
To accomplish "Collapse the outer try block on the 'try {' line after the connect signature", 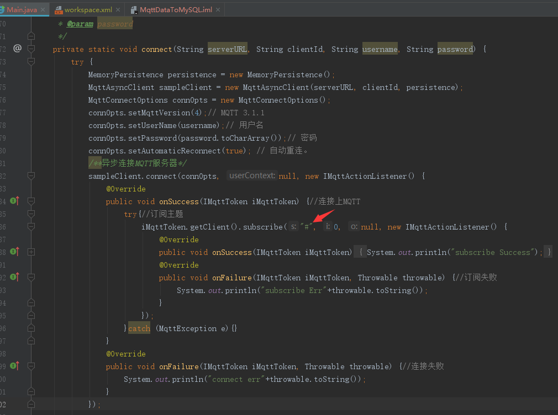I will pos(31,61).
